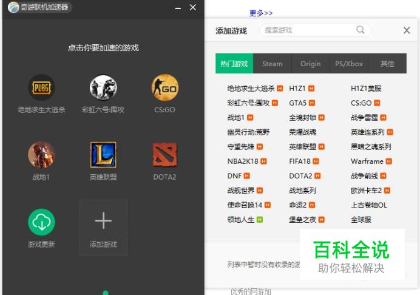Select the 英雄联盟 League of Legends icon
This screenshot has width=420, height=295.
[x=103, y=155]
